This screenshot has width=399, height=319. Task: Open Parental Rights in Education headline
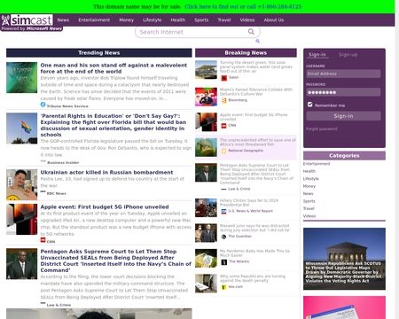pos(113,125)
